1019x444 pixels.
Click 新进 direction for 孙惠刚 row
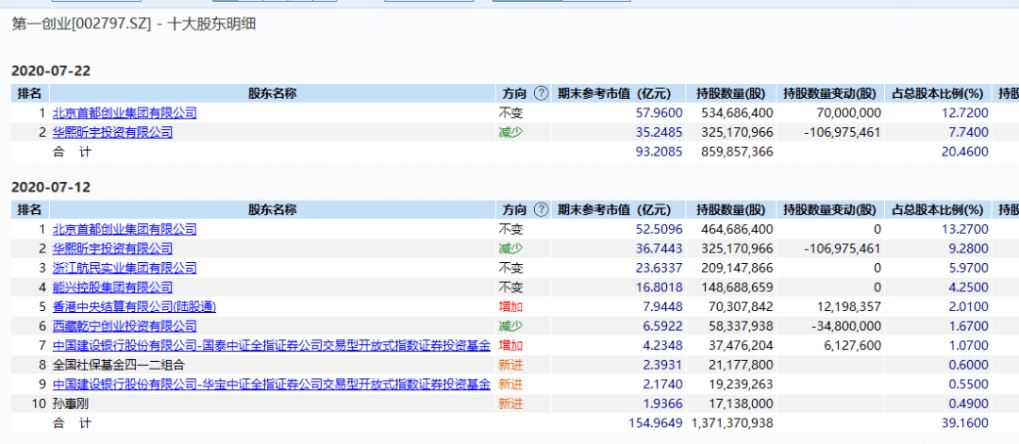pos(510,403)
